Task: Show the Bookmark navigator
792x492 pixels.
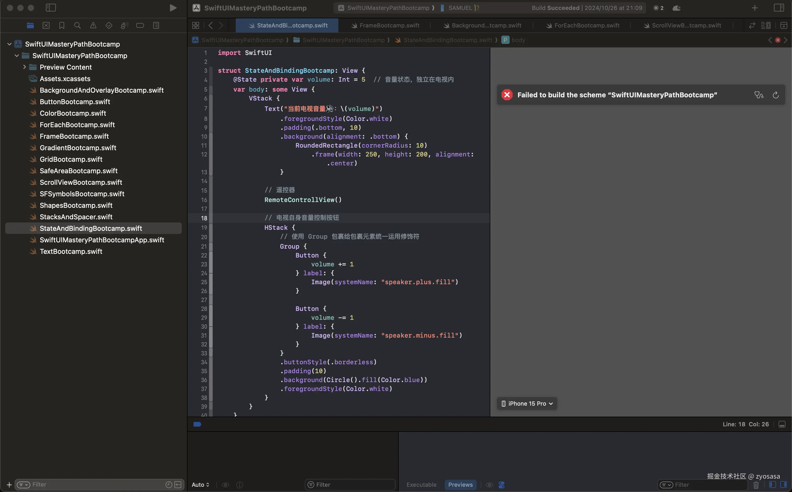Action: pyautogui.click(x=62, y=25)
